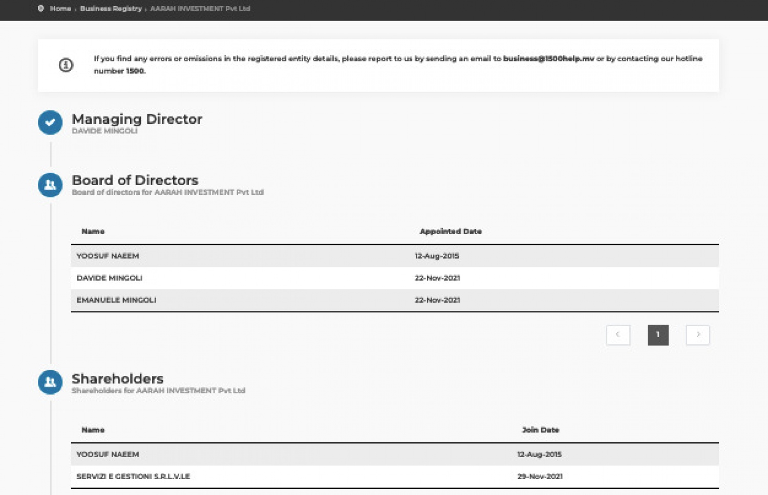Click AARAH INVESTMENT Pvt Ltd breadcrumb
This screenshot has height=495, width=768.
click(200, 9)
